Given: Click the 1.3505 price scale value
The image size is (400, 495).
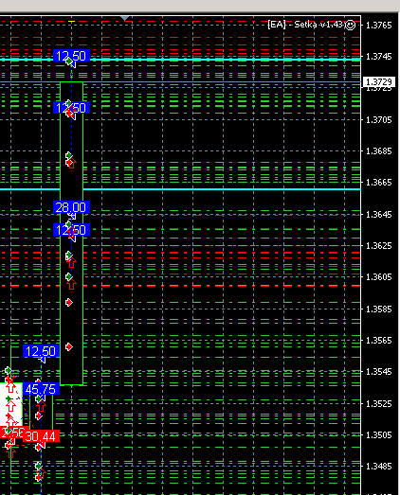Looking at the screenshot, I should (x=379, y=435).
